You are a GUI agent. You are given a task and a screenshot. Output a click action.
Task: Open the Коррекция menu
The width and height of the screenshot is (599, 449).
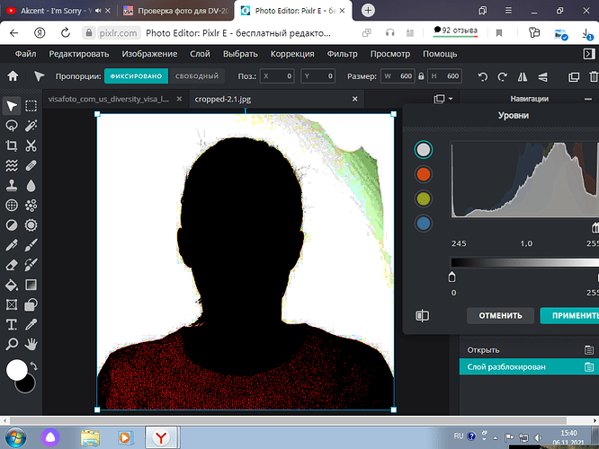pyautogui.click(x=292, y=54)
